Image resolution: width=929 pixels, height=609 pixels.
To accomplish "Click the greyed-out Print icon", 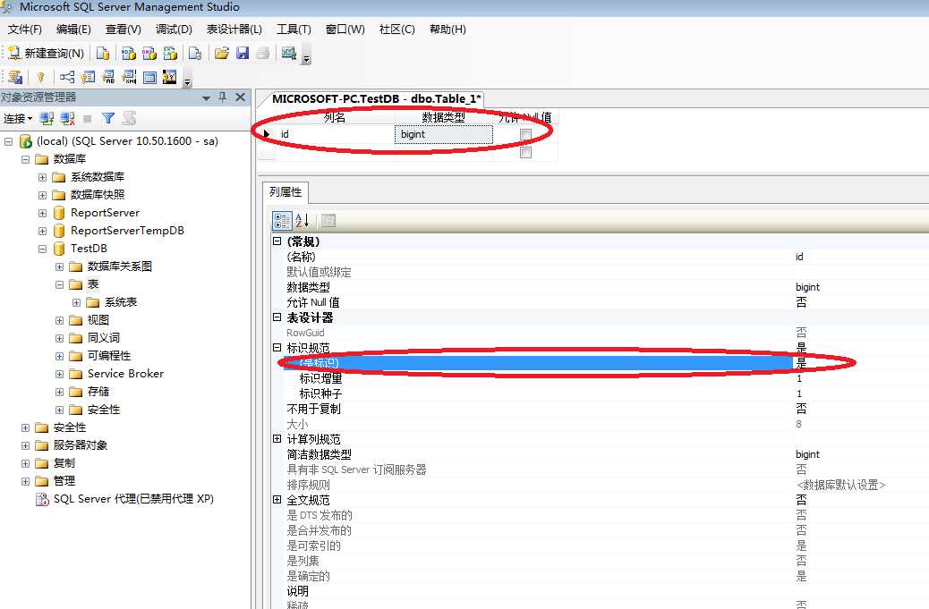I will pos(263,54).
